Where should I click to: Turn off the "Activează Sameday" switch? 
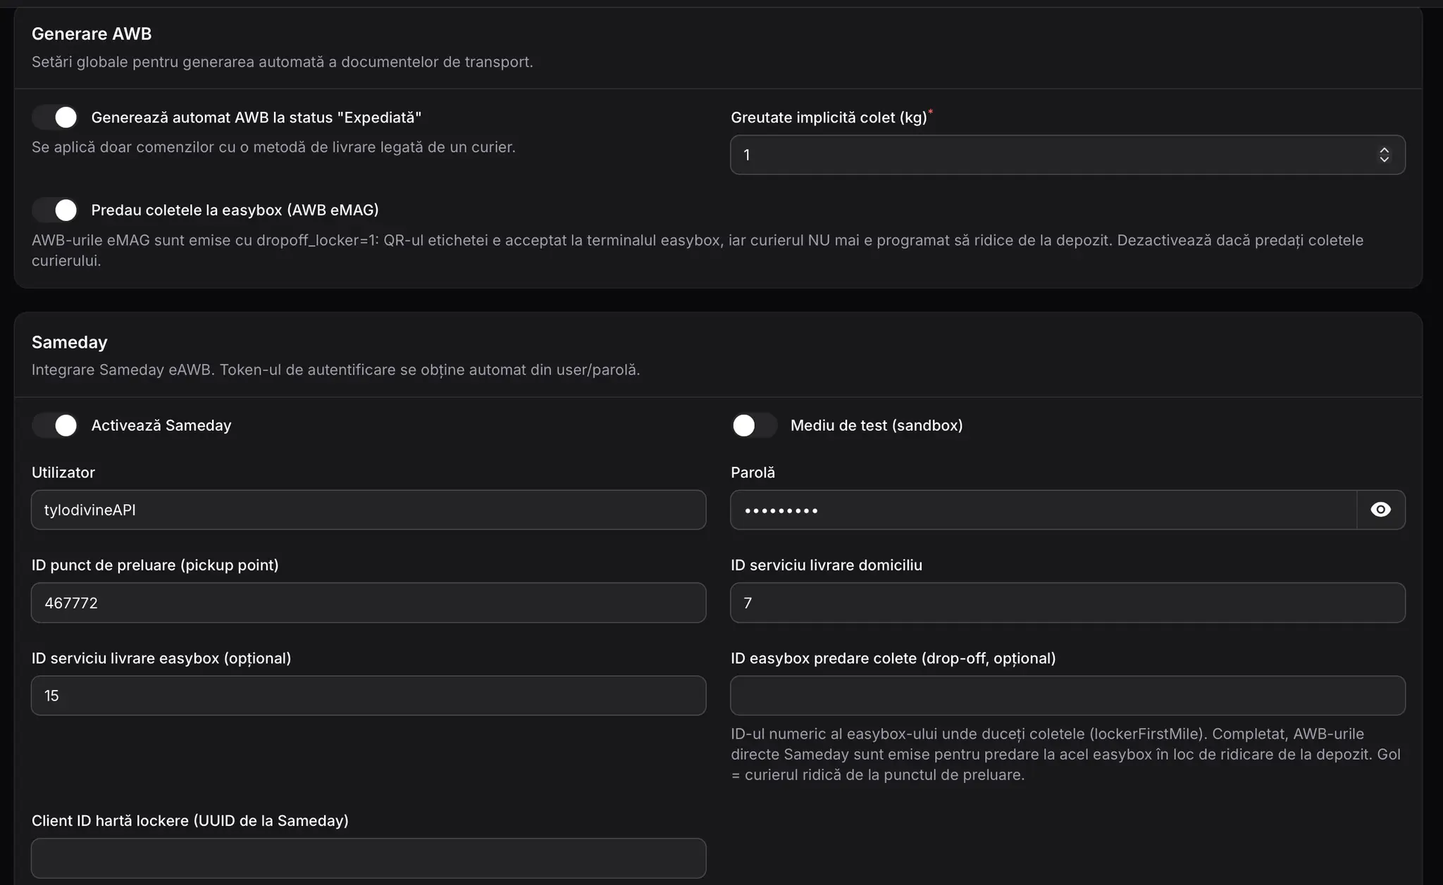pyautogui.click(x=55, y=425)
